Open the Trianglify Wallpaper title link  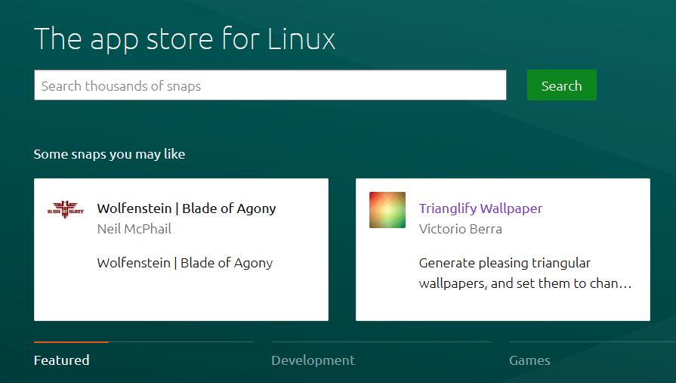click(x=480, y=208)
